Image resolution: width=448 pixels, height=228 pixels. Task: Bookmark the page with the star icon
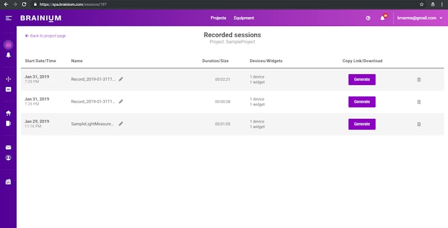[422, 4]
